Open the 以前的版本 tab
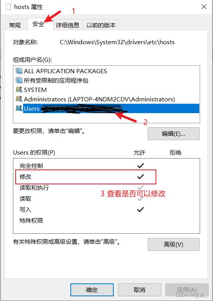This screenshot has height=301, width=213. coord(101,25)
